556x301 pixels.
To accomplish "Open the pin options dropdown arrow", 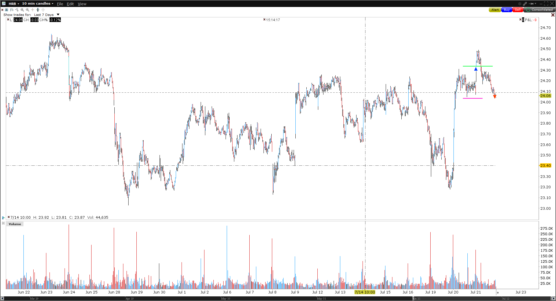I will tap(535, 4).
